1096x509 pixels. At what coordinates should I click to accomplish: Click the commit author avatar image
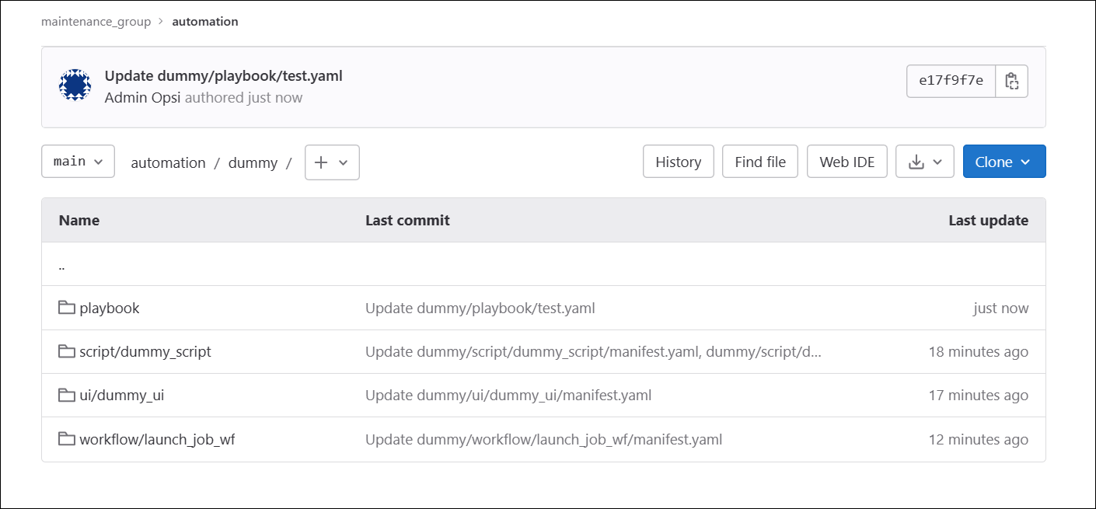(75, 85)
